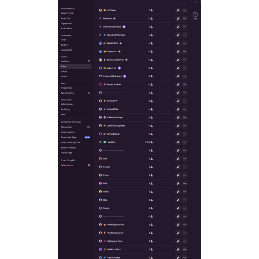This screenshot has height=259, width=259.
Task: Edit the Unlocked Unlimited role
Action: (x=178, y=76)
